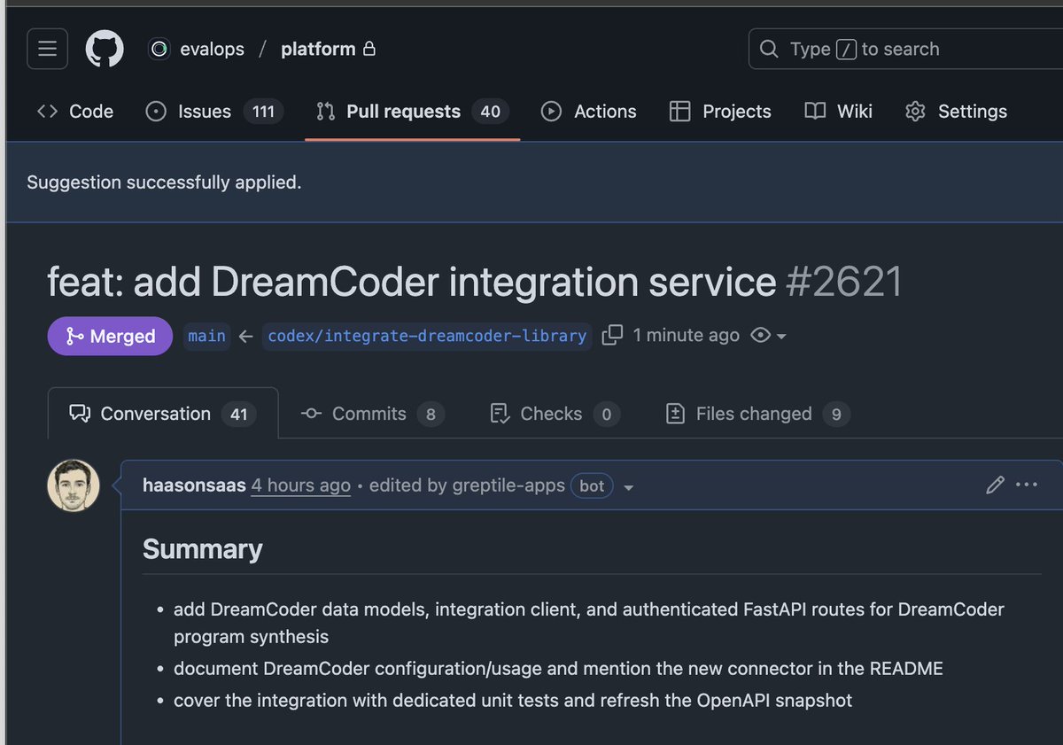Click the Files changed count 9

click(x=836, y=414)
